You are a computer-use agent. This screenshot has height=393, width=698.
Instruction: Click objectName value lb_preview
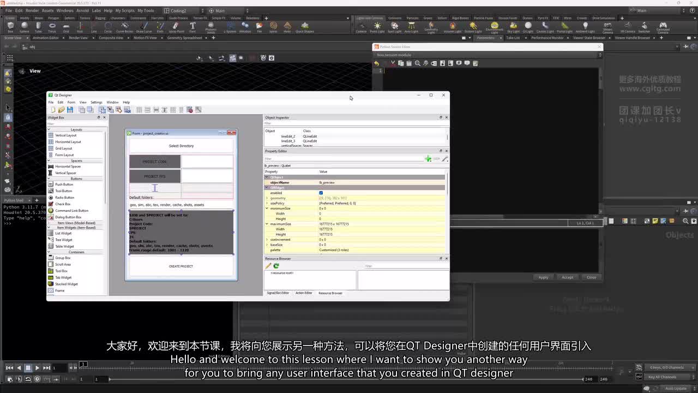point(327,182)
